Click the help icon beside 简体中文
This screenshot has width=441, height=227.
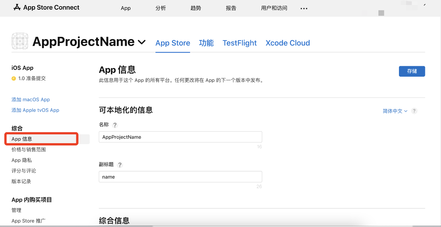414,111
